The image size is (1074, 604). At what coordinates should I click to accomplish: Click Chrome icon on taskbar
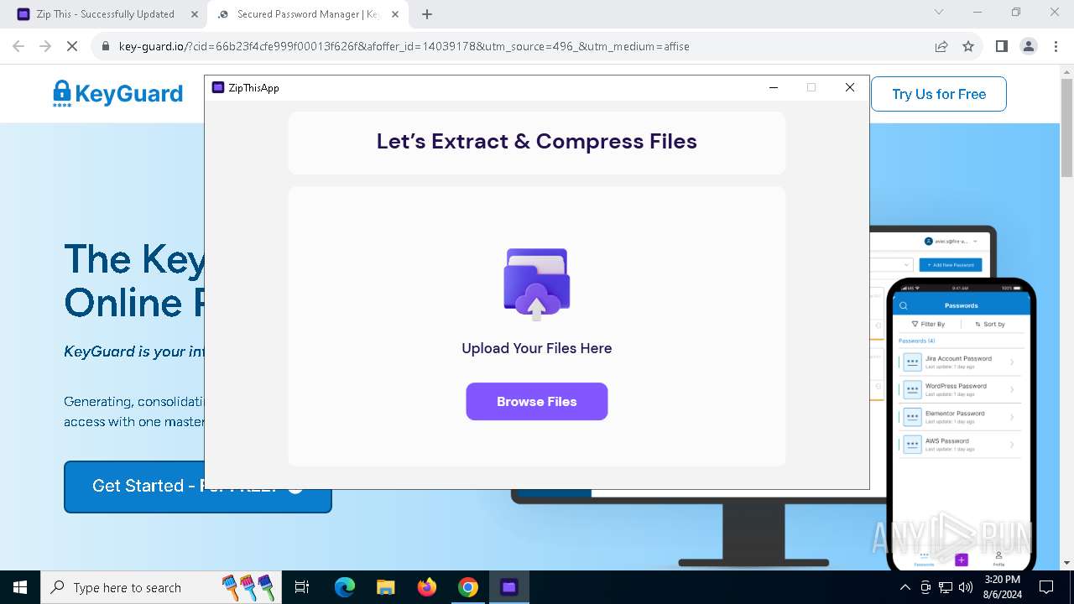click(468, 587)
